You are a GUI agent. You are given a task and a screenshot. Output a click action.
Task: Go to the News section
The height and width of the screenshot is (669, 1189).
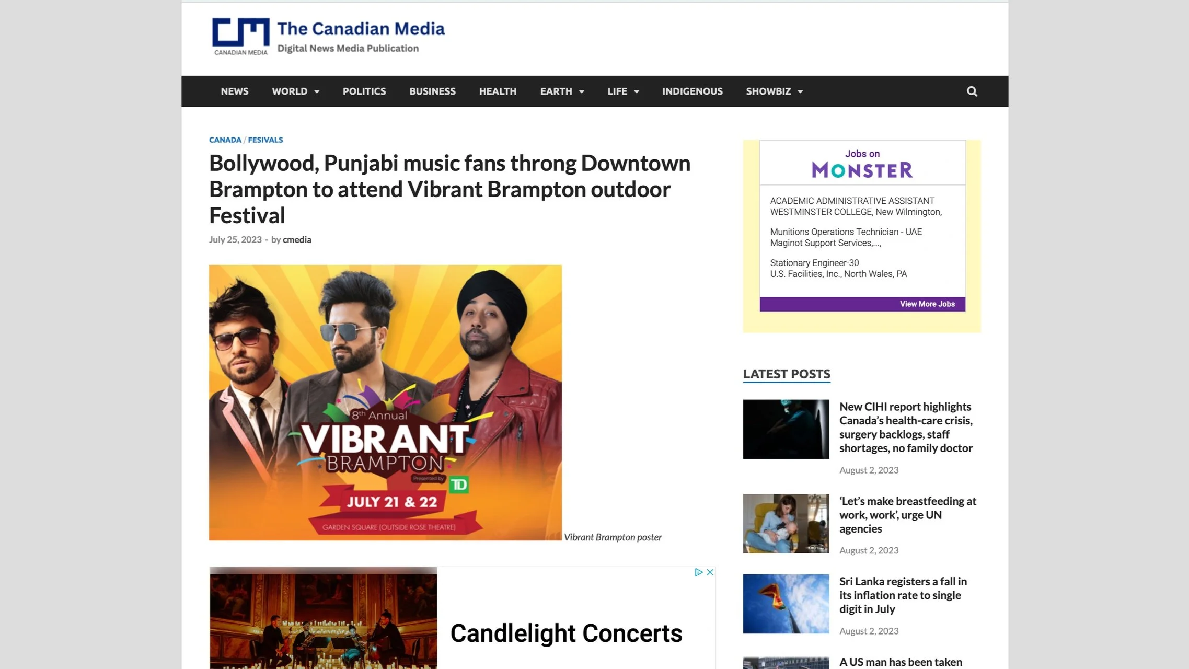[234, 91]
